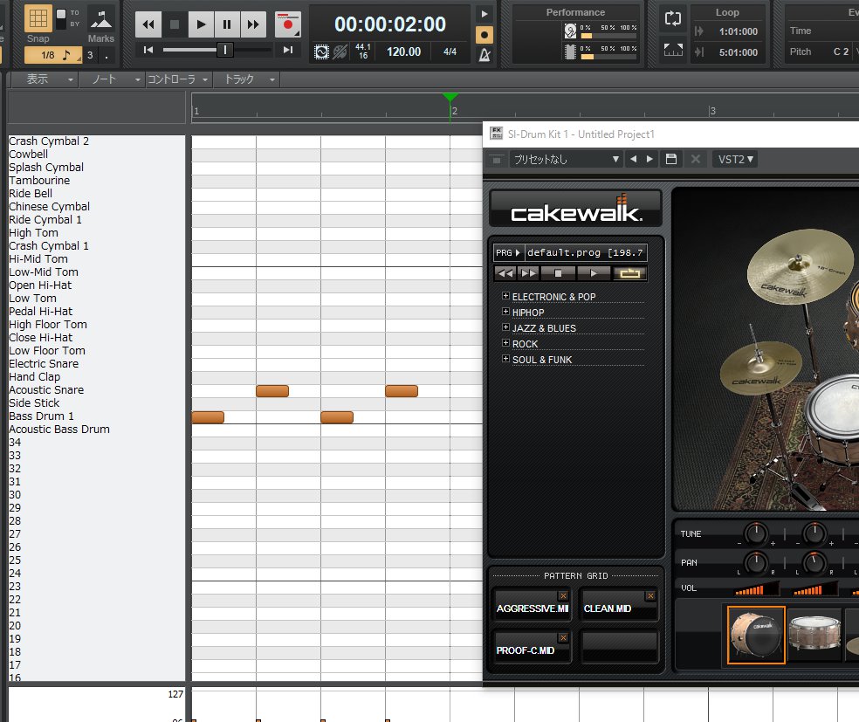Save preset with the floppy disk icon
Image resolution: width=859 pixels, height=722 pixels.
(671, 159)
